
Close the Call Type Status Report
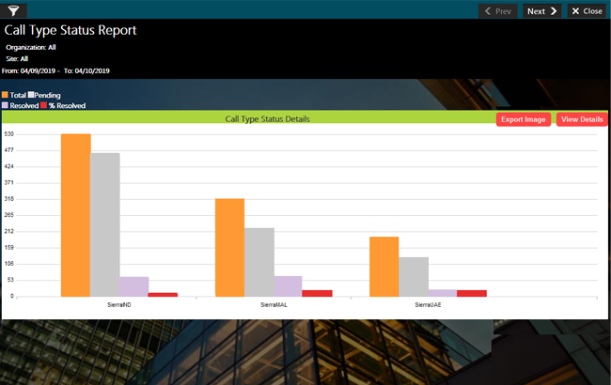click(587, 11)
